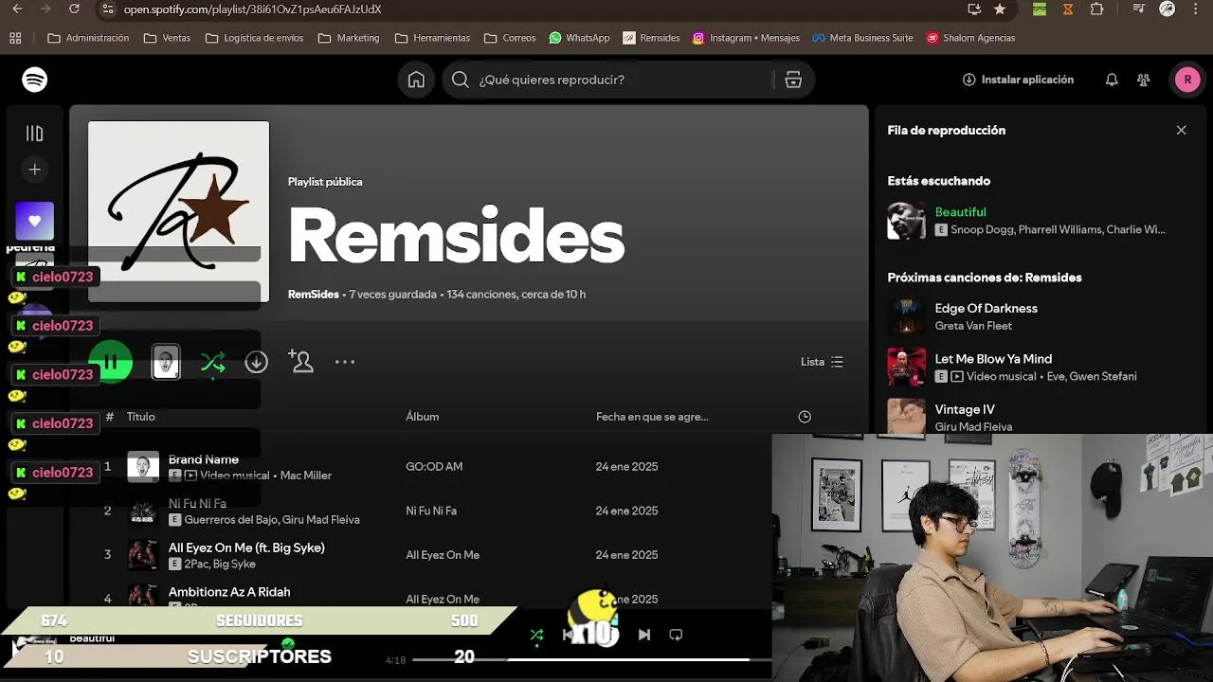Expand Your Library sidebar icon
The width and height of the screenshot is (1213, 682).
[35, 134]
